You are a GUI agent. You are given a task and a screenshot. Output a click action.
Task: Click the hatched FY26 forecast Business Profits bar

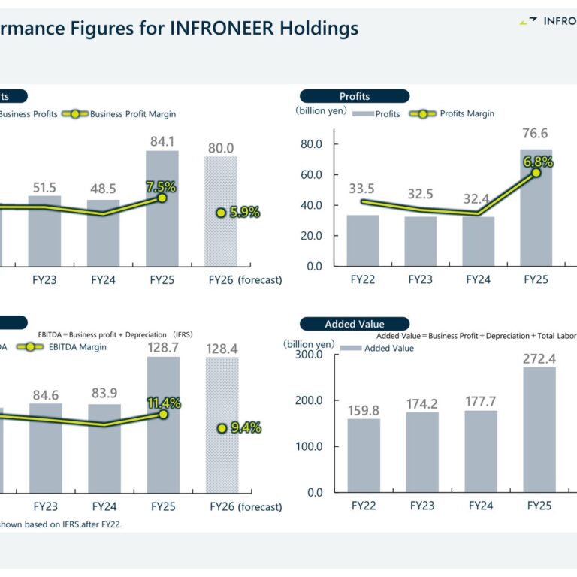[221, 211]
